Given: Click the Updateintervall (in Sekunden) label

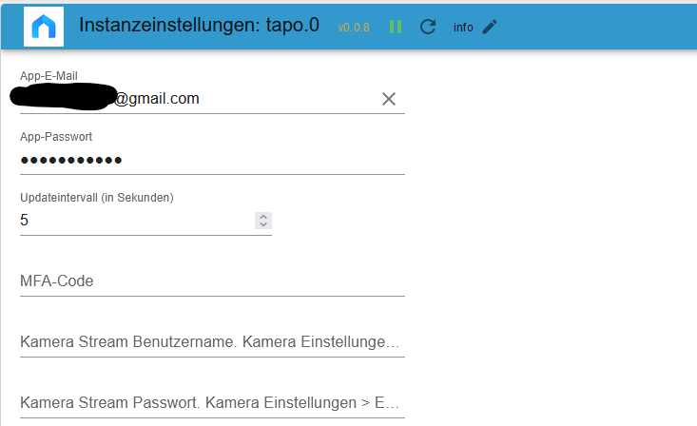Looking at the screenshot, I should pyautogui.click(x=96, y=198).
